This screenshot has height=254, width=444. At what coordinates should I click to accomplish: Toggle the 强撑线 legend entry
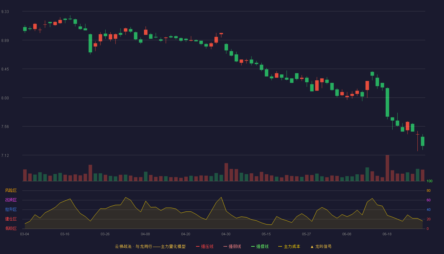[x=260, y=246]
